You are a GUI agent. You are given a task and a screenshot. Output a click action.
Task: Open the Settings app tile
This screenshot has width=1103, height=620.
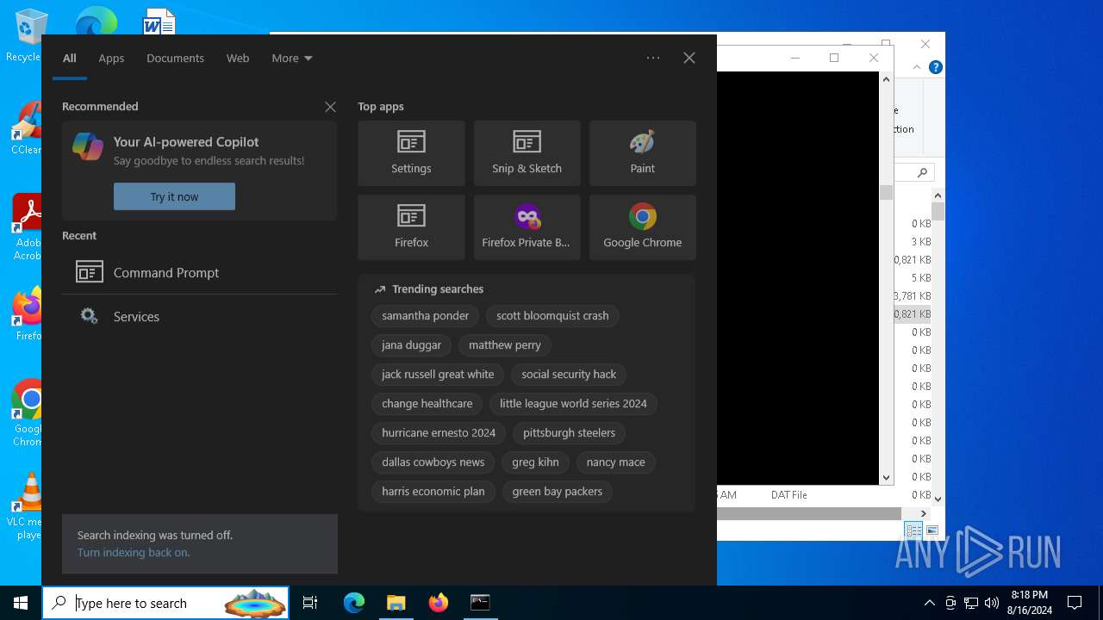(x=411, y=153)
